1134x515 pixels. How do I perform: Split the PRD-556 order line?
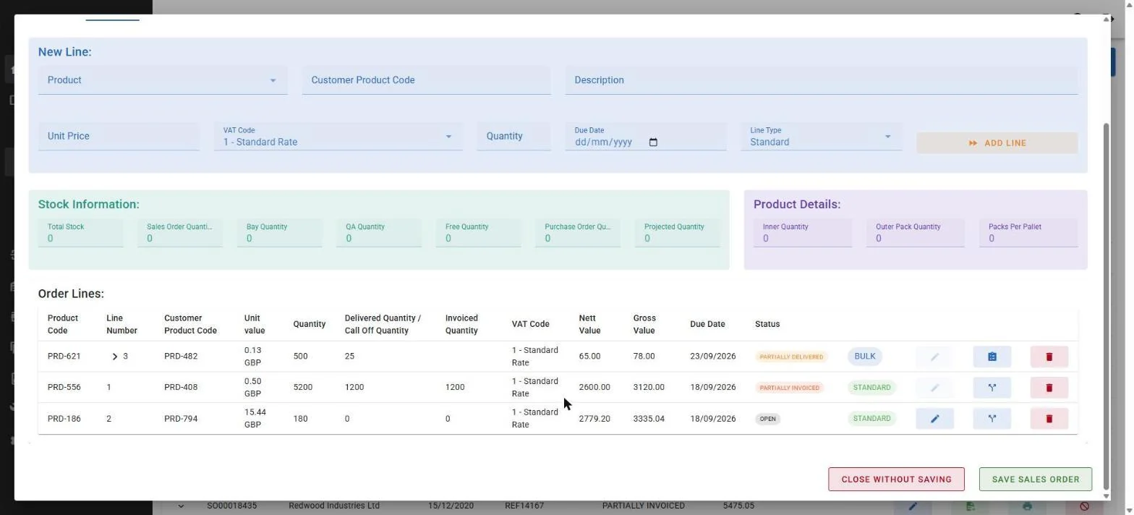tap(992, 388)
